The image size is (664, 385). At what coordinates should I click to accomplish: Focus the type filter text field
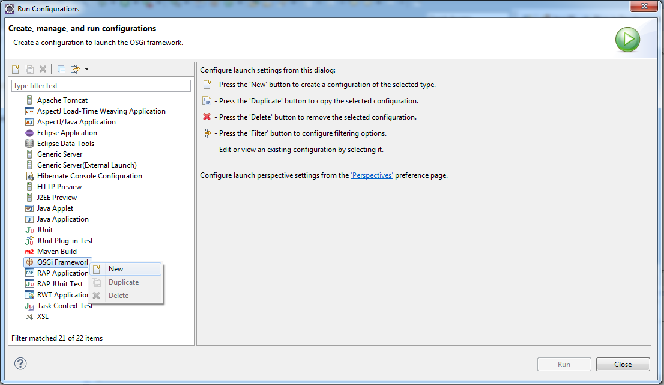click(101, 85)
